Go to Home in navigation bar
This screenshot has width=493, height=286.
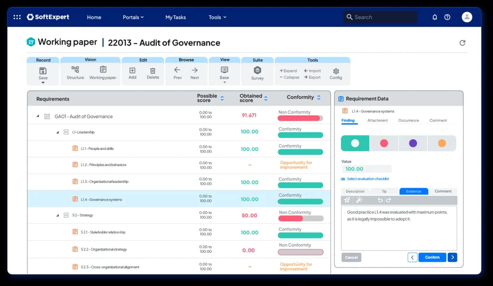point(94,17)
